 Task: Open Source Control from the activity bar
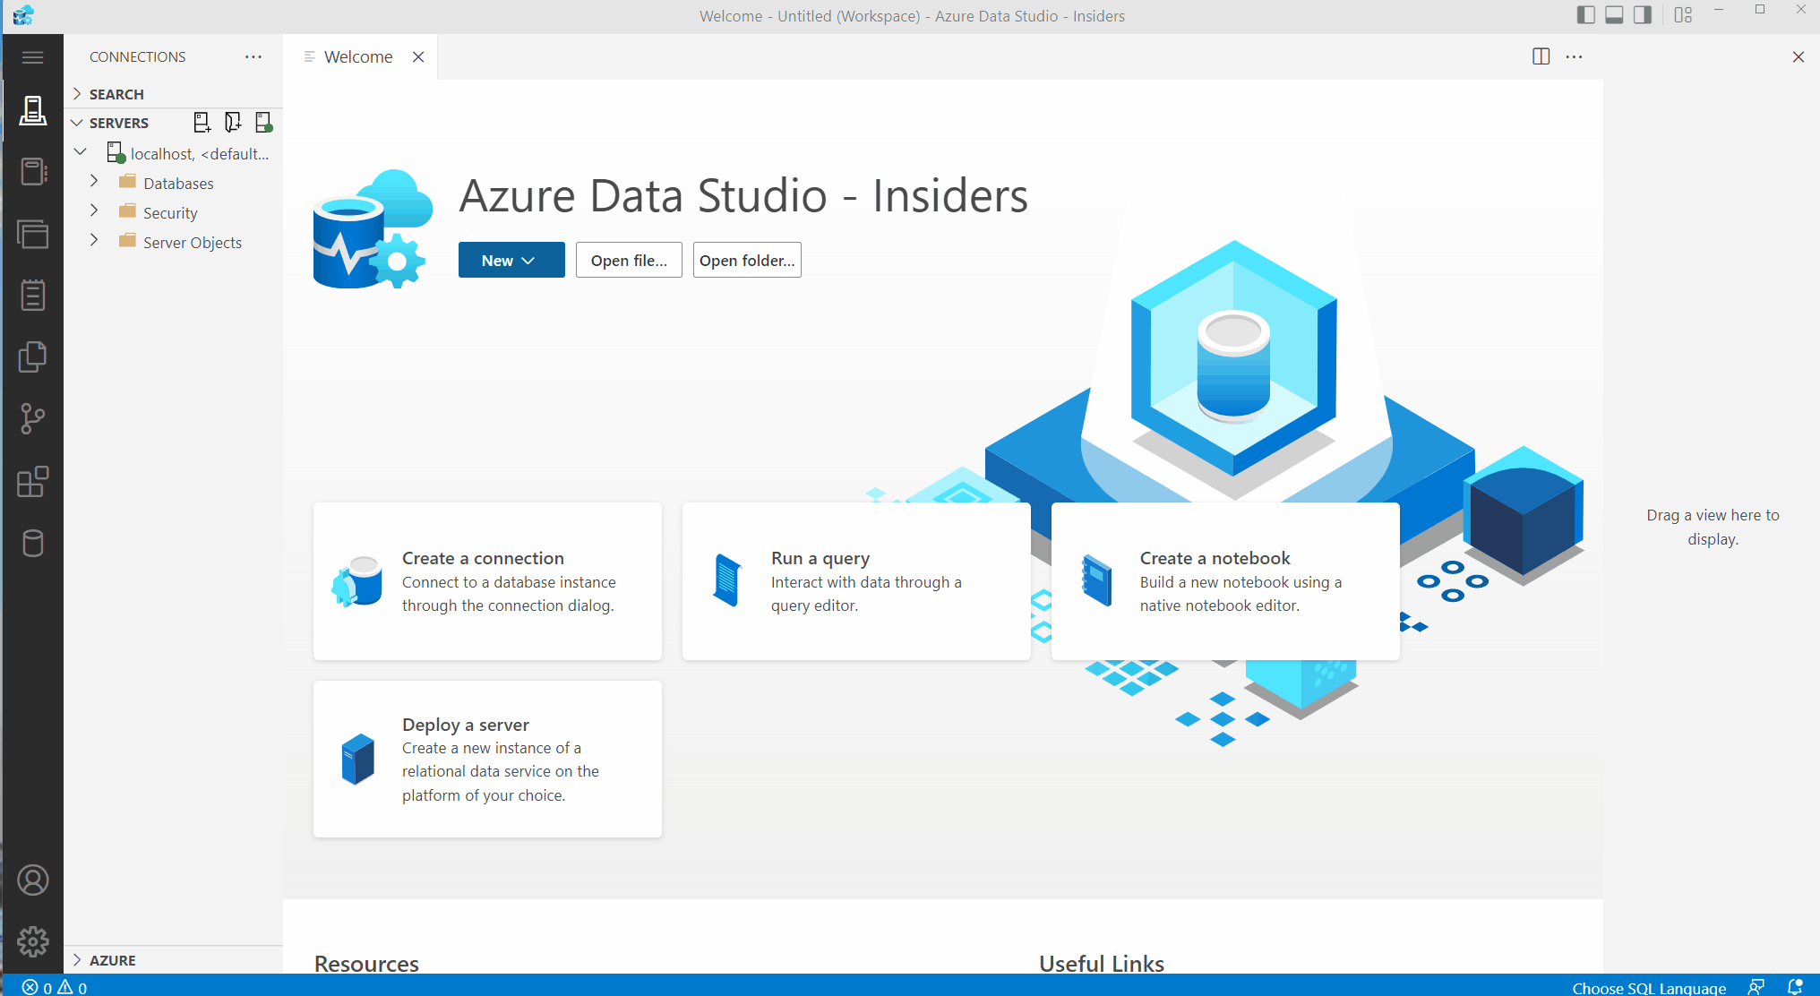coord(33,418)
